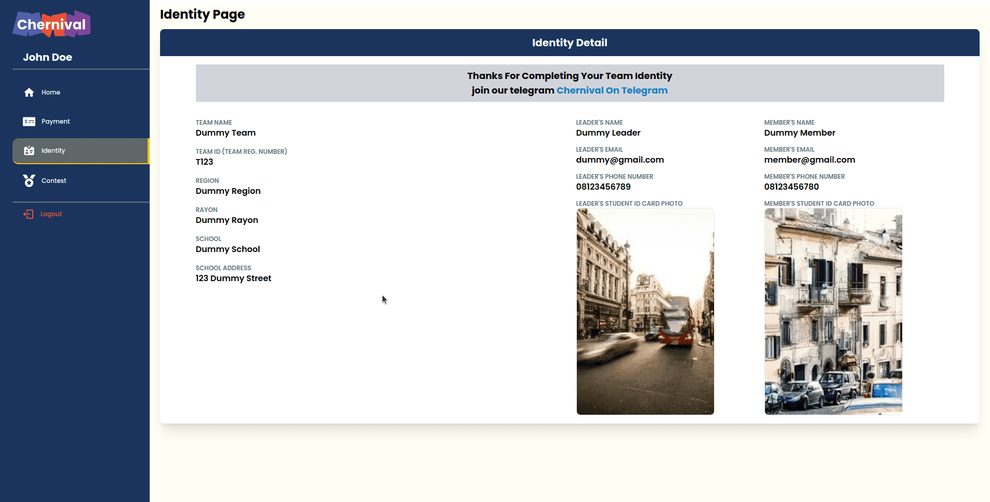990x502 pixels.
Task: Select the Dummy Member name
Action: click(x=800, y=133)
